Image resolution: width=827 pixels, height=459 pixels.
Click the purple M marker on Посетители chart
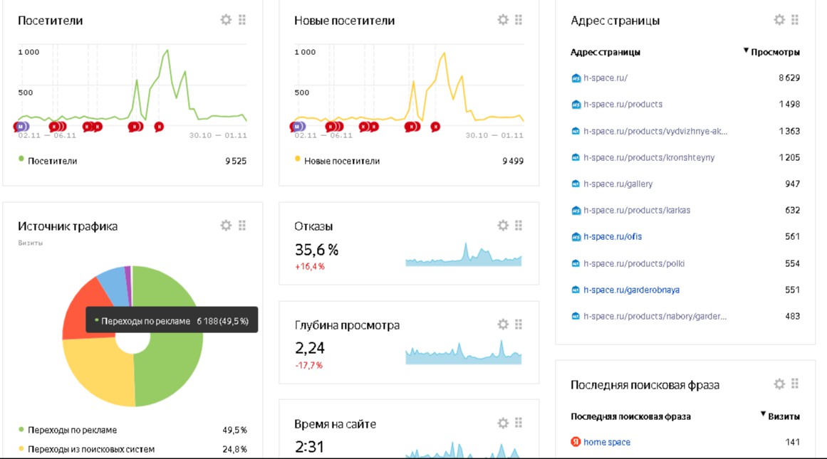21,127
